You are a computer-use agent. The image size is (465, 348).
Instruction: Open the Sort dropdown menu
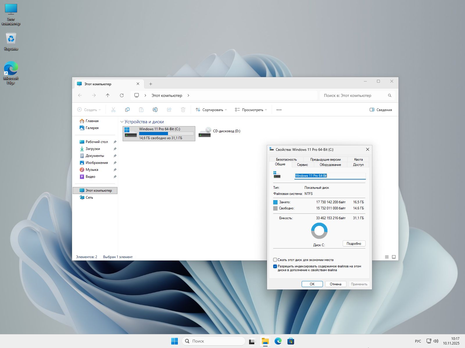(x=211, y=110)
